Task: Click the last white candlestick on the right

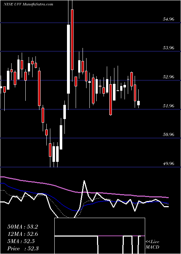Action: pos(138,103)
